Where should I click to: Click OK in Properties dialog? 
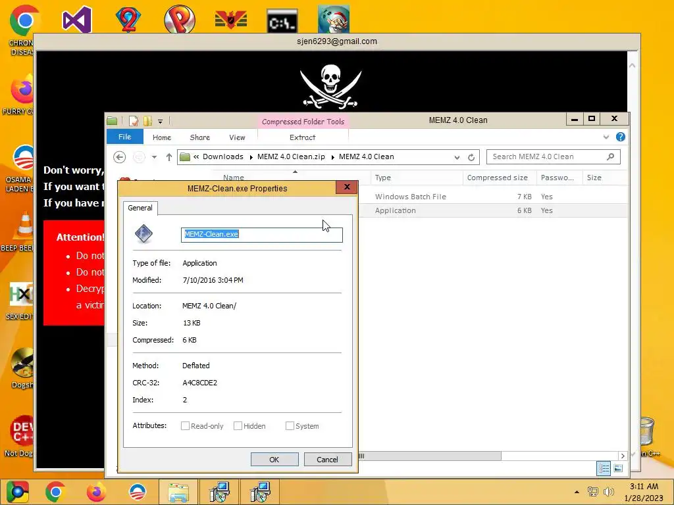[274, 460]
